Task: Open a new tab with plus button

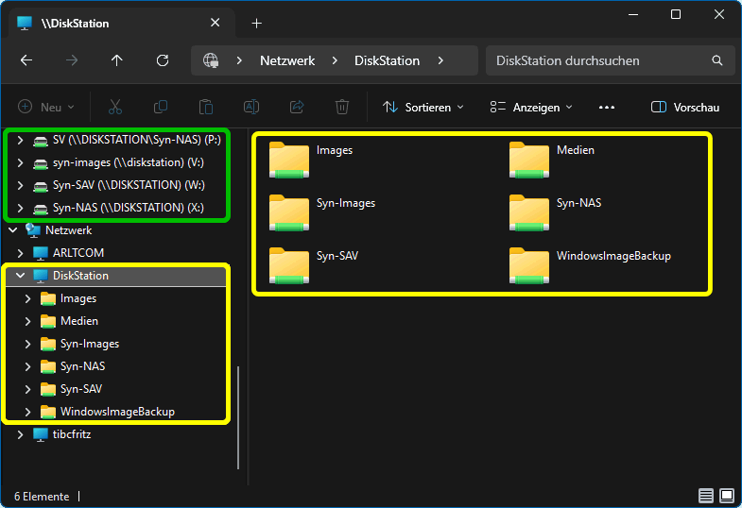Action: tap(256, 23)
